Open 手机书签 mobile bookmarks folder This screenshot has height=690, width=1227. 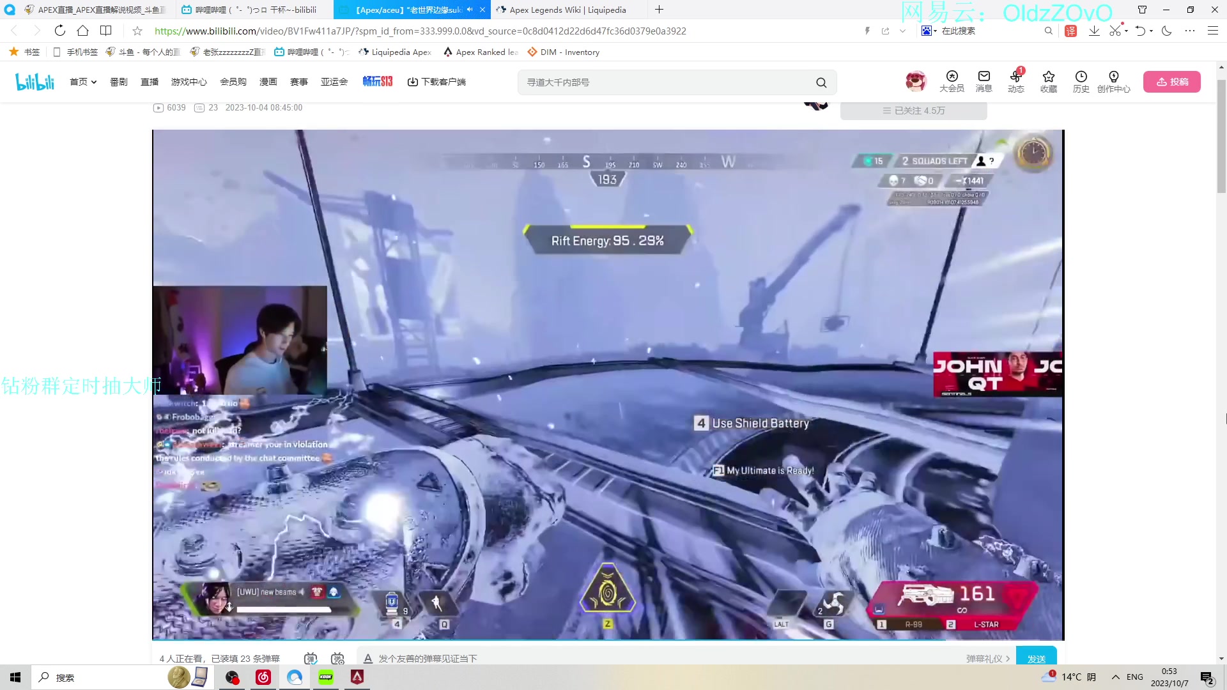(x=75, y=52)
